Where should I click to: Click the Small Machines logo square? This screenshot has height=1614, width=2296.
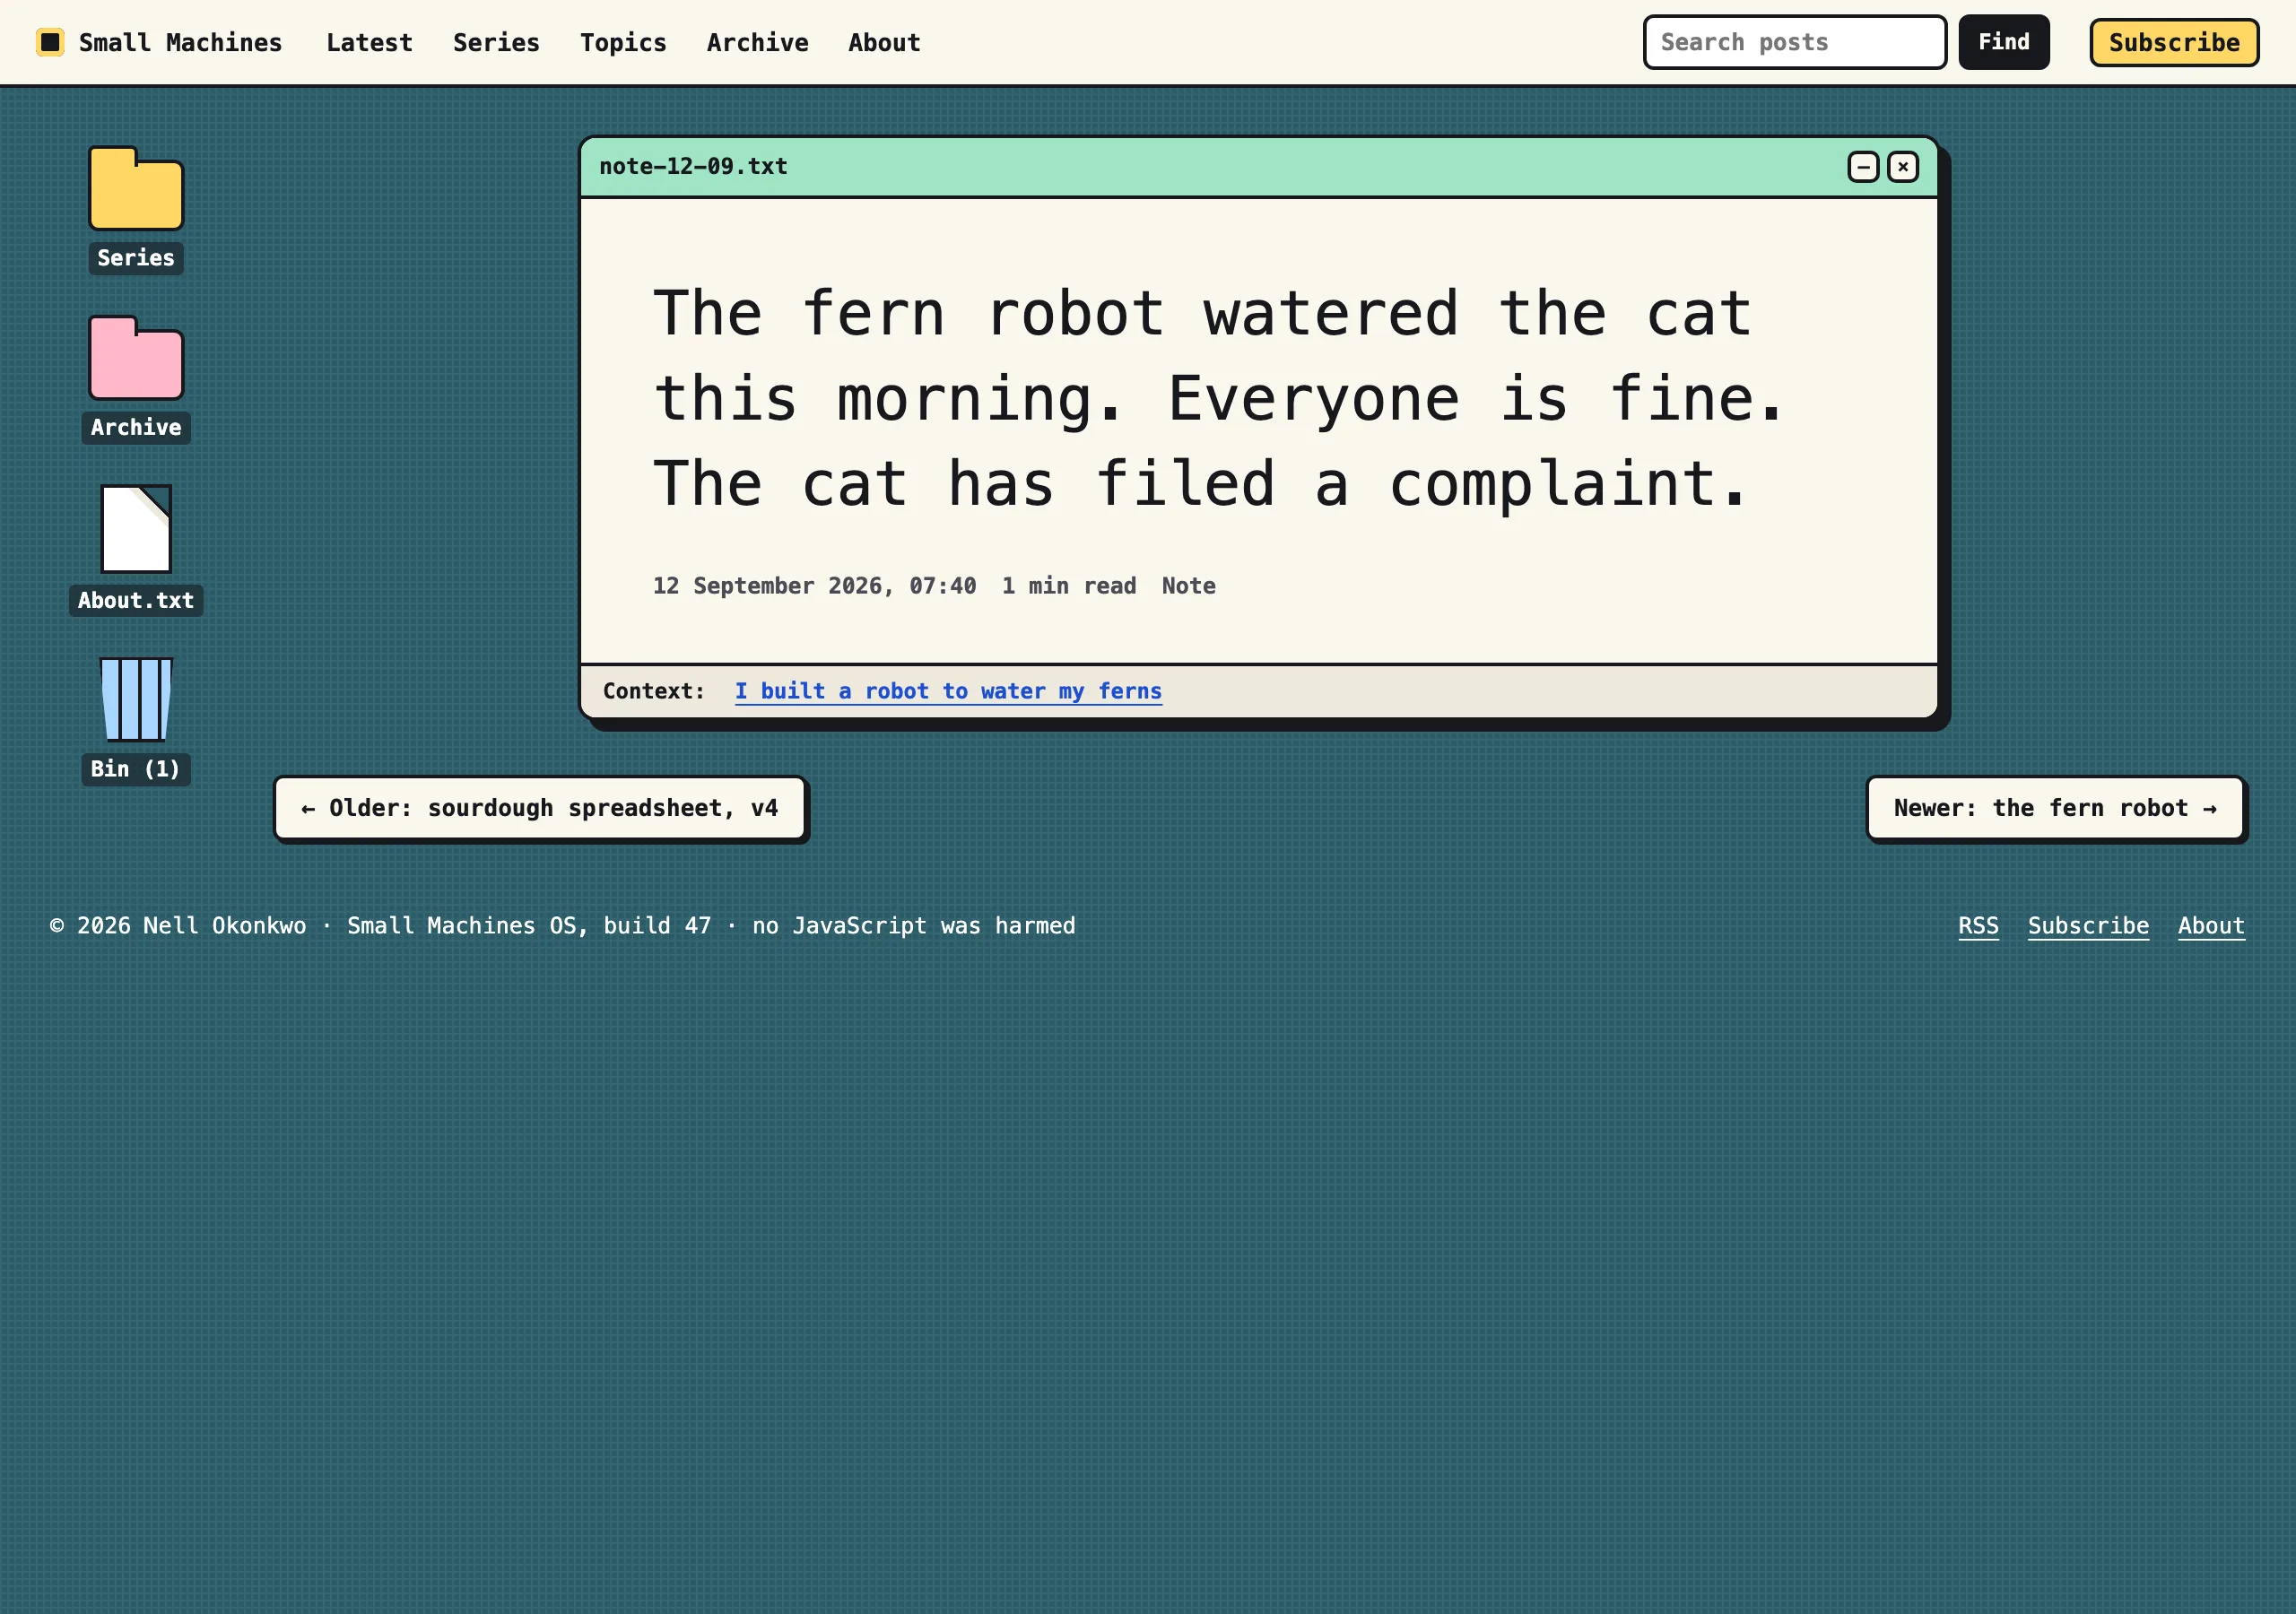tap(50, 42)
